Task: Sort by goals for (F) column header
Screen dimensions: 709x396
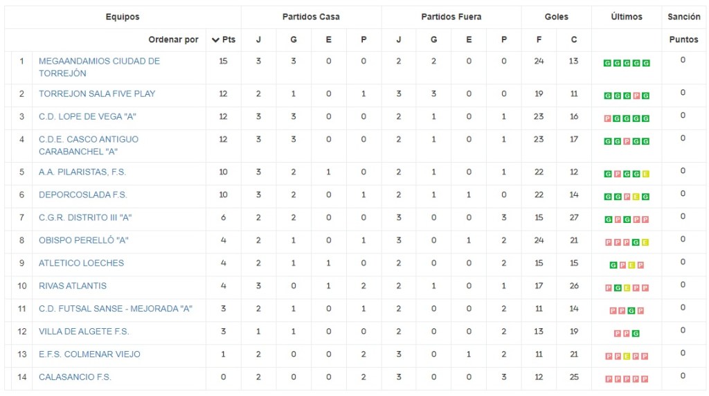Action: tap(539, 40)
